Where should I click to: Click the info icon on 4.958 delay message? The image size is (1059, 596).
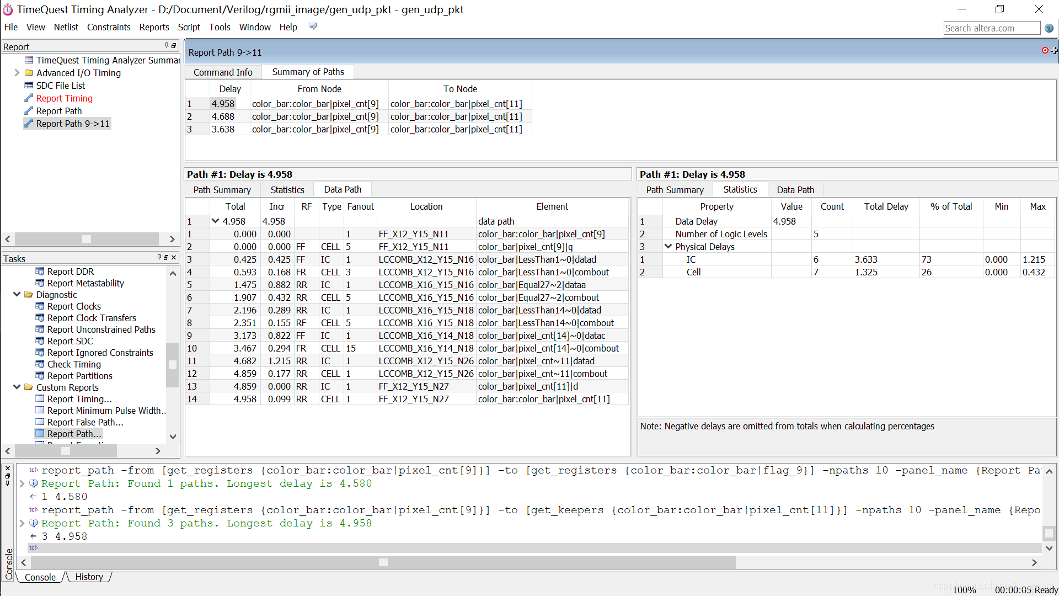34,523
